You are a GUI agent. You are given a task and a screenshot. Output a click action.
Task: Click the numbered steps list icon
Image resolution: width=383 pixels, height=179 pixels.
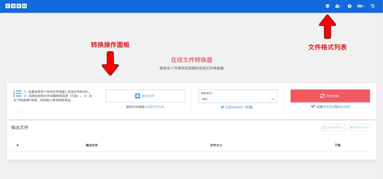pyautogui.click(x=17, y=94)
